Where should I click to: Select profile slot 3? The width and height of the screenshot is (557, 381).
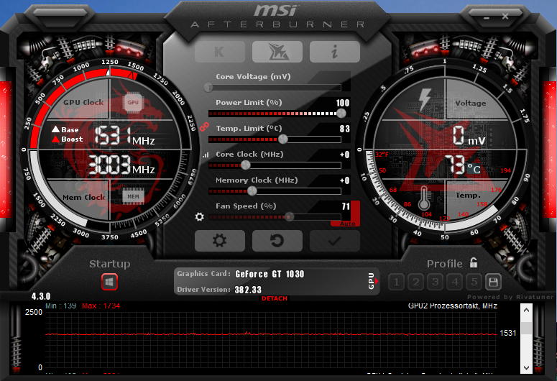click(x=435, y=283)
